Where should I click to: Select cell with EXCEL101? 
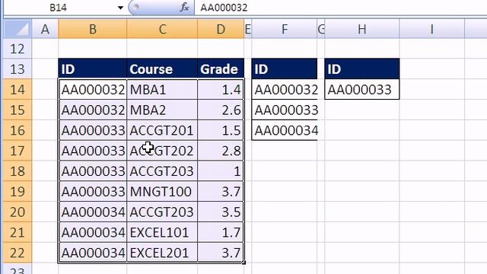(x=162, y=232)
